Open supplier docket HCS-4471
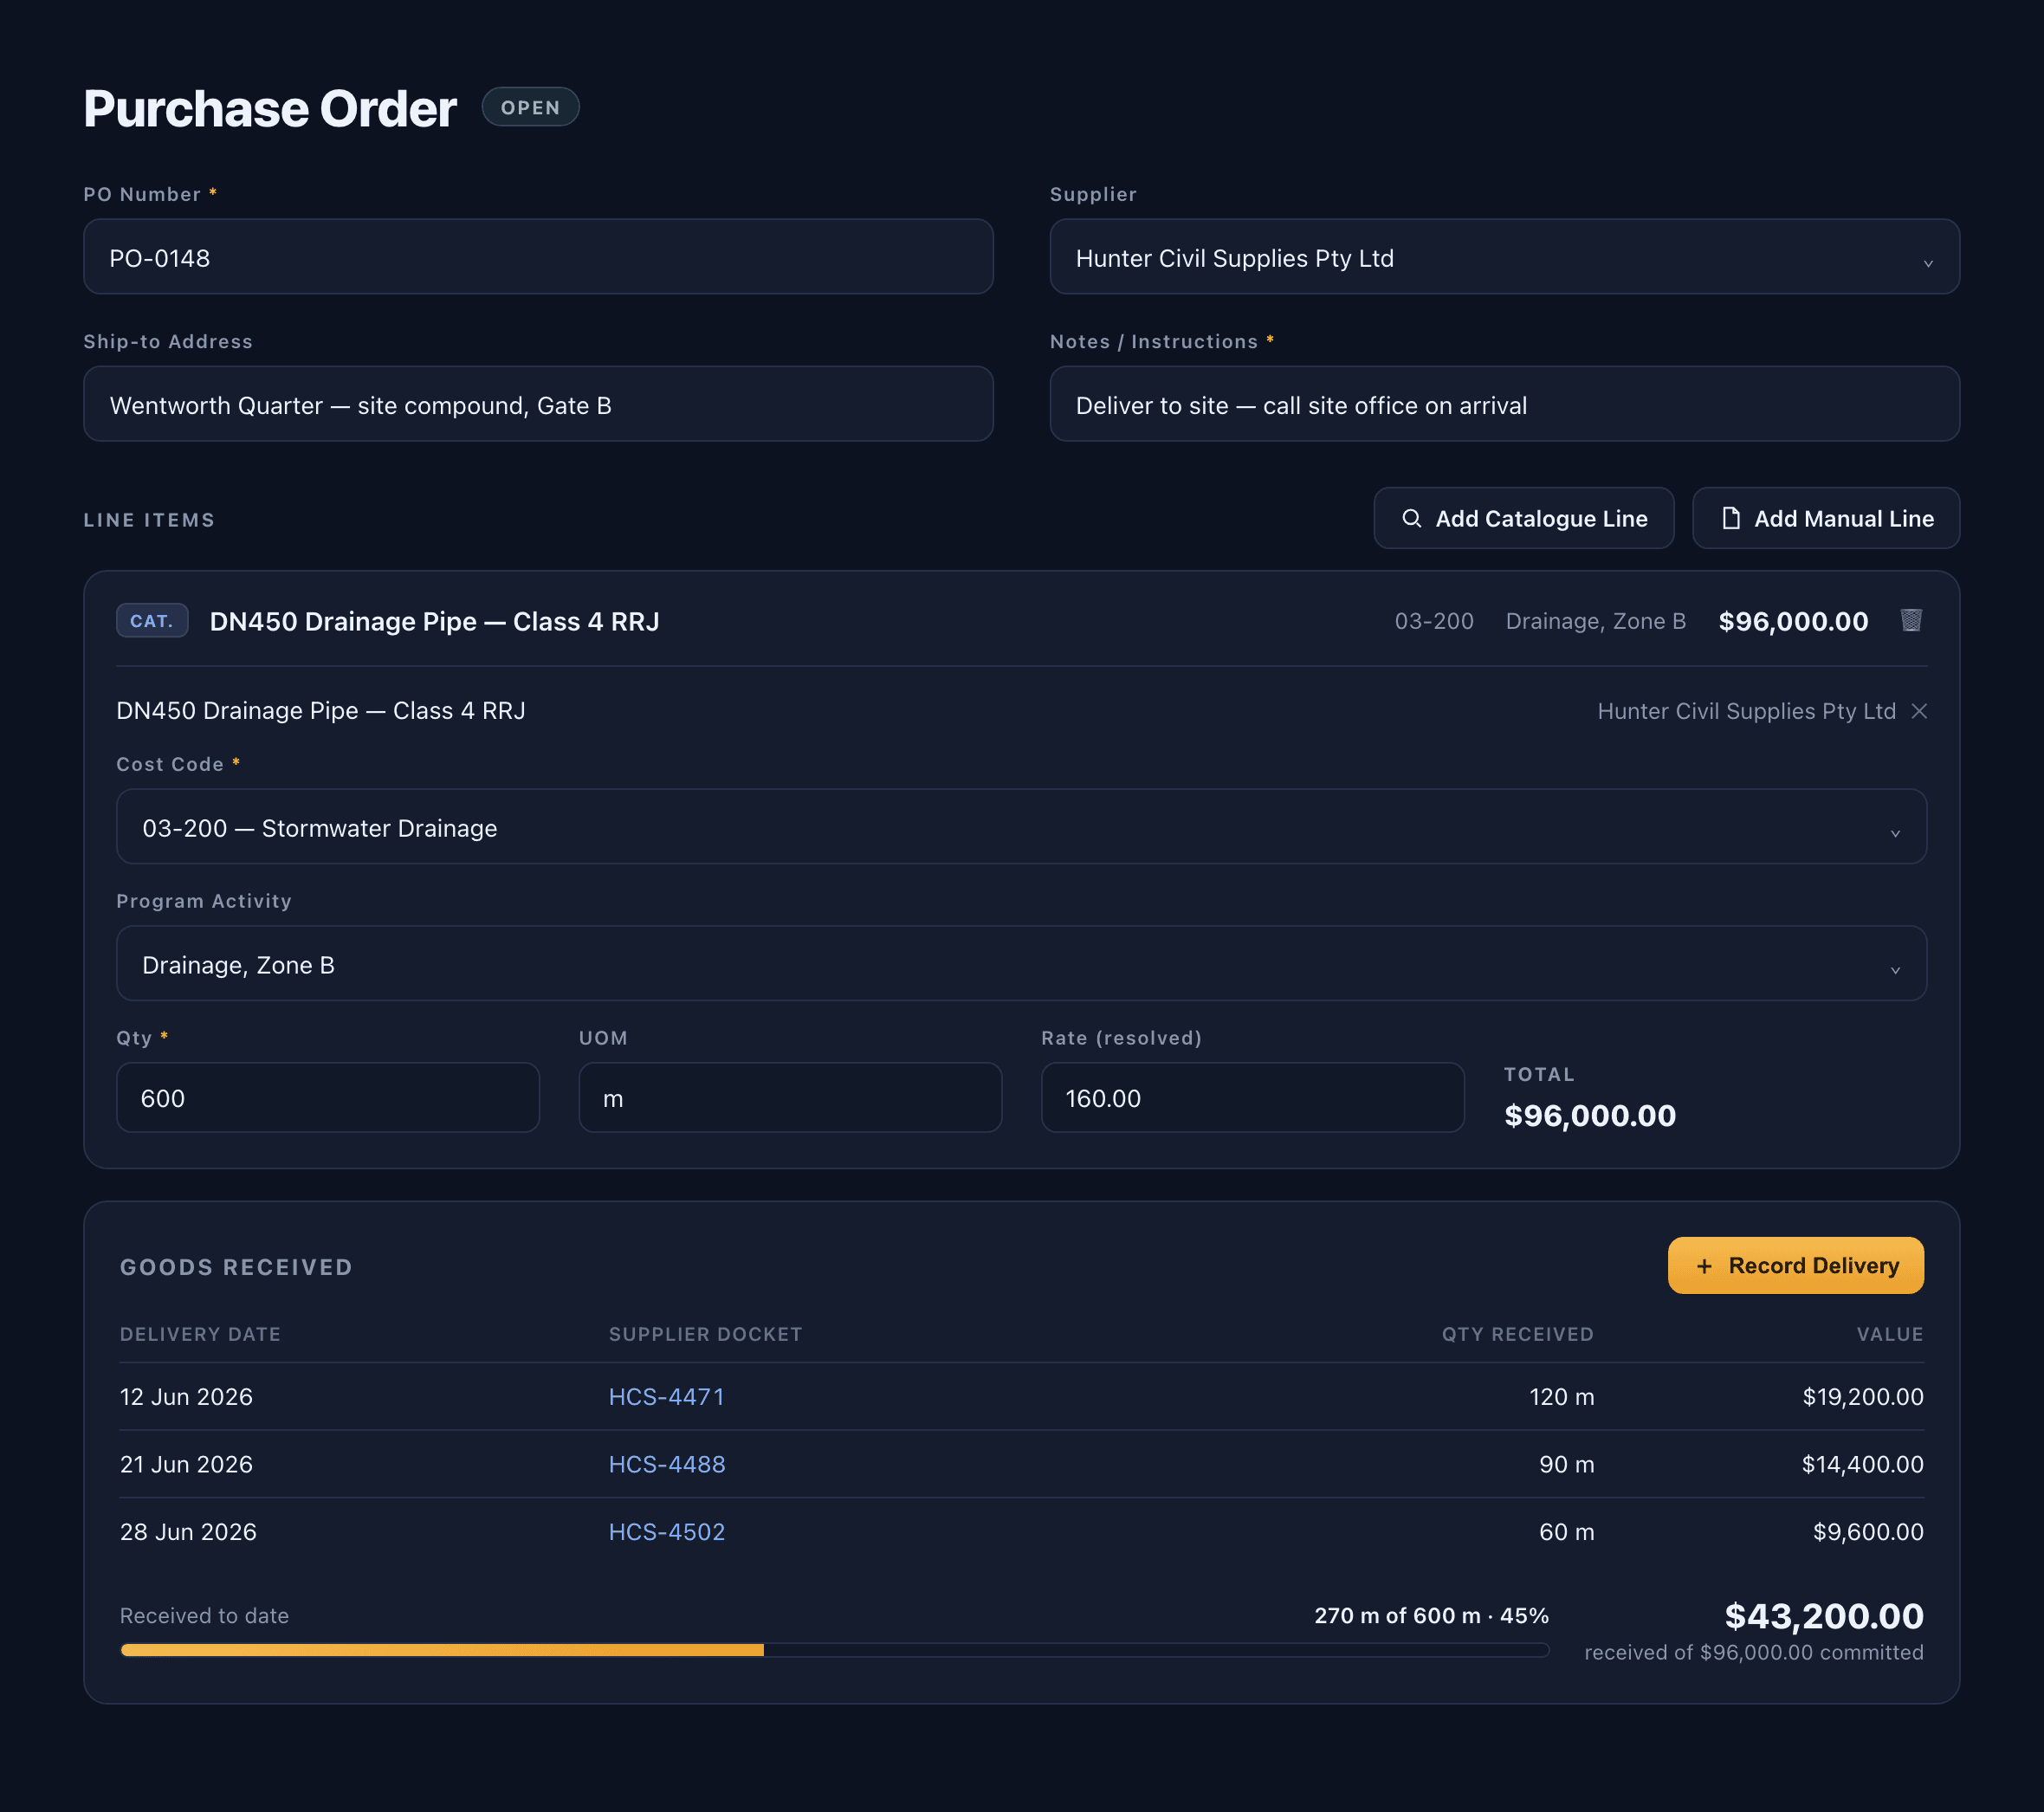The height and width of the screenshot is (1812, 2044). click(666, 1397)
